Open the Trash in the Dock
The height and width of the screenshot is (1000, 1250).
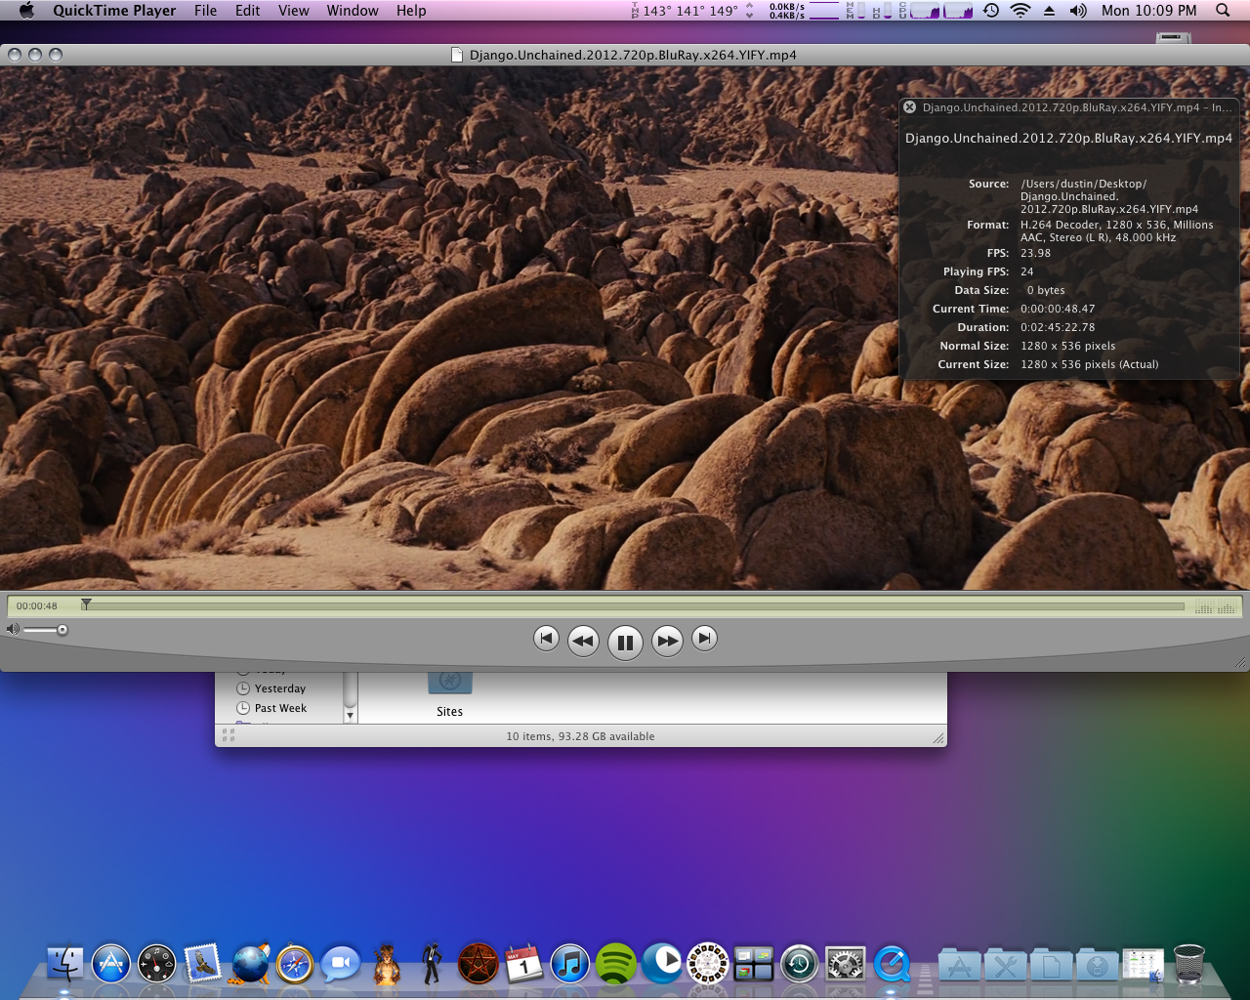[1188, 965]
